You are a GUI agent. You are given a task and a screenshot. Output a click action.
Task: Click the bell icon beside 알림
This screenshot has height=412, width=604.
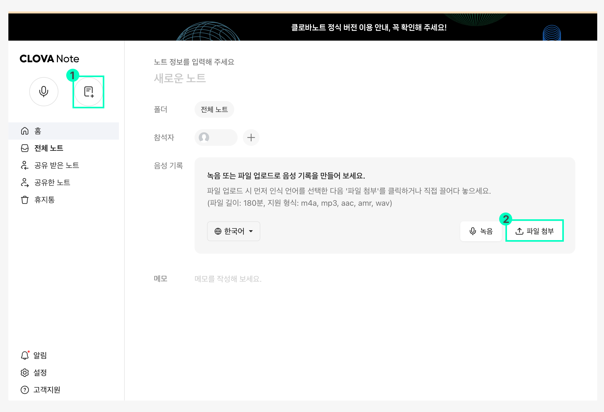pyautogui.click(x=25, y=355)
